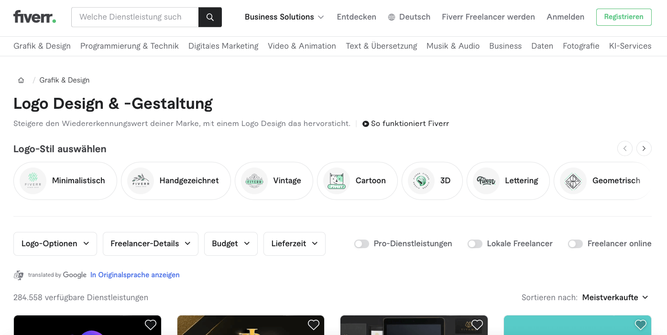Click Grafik & Design breadcrumb link
Screen dimensions: 667x335
pos(65,80)
